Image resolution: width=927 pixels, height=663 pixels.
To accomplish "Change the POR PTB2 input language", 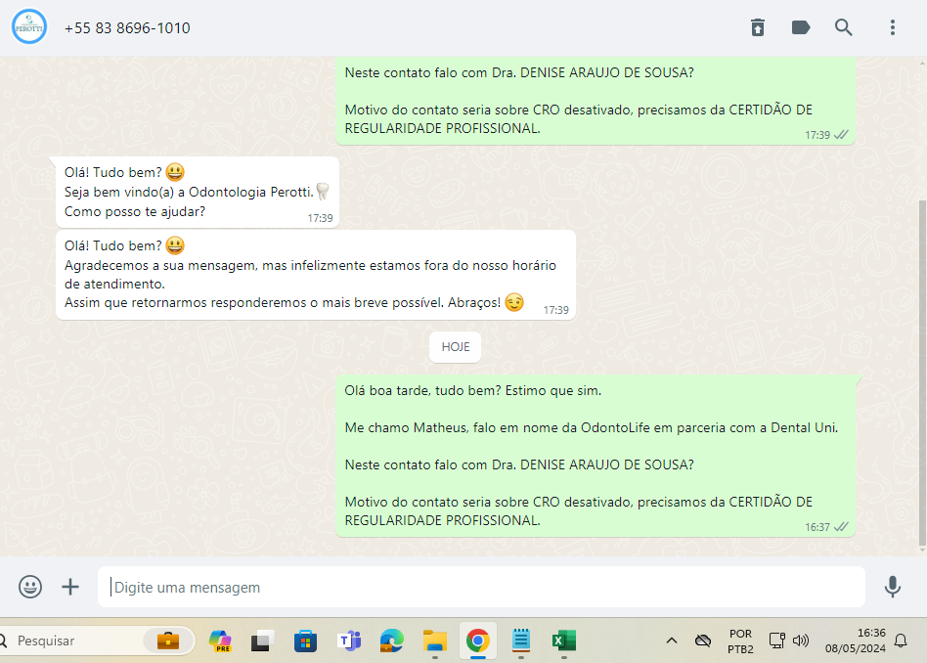I will pyautogui.click(x=740, y=641).
